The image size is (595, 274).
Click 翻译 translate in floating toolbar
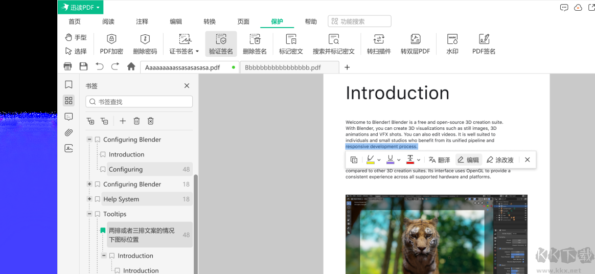(439, 160)
